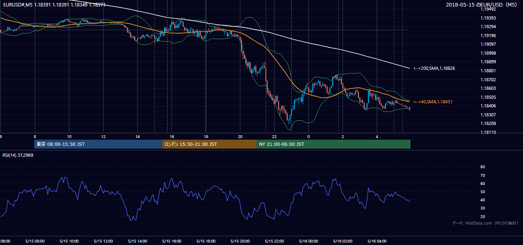Click the 5/15 08:00 bottom time label
Screen dimensions: 523x245
(x=35, y=241)
